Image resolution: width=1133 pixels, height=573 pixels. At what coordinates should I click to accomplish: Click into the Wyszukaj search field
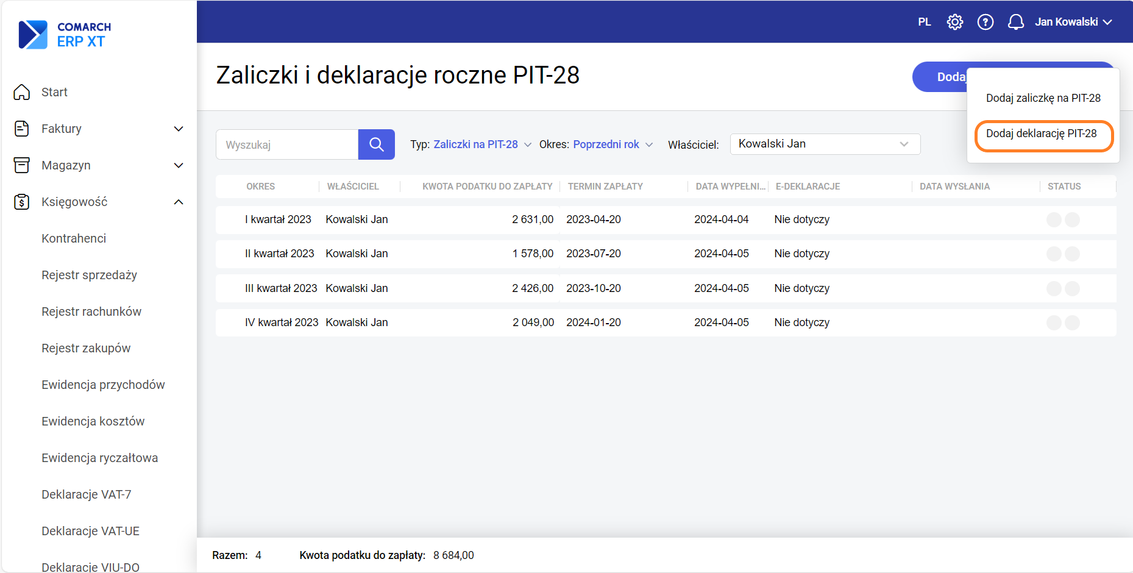[x=286, y=144]
